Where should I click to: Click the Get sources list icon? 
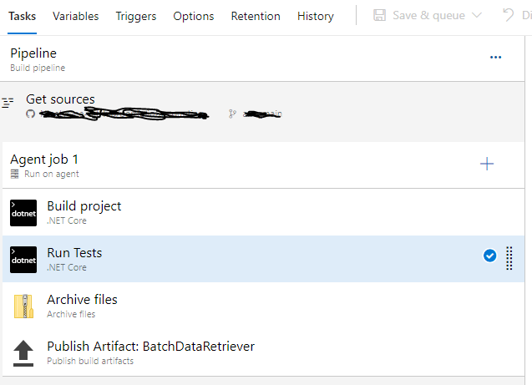(x=8, y=103)
